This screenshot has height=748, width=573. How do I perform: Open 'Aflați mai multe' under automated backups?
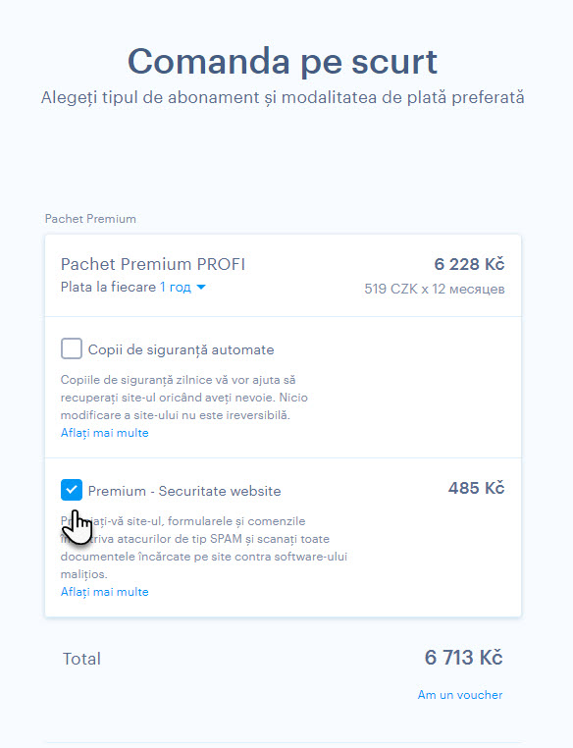point(104,433)
